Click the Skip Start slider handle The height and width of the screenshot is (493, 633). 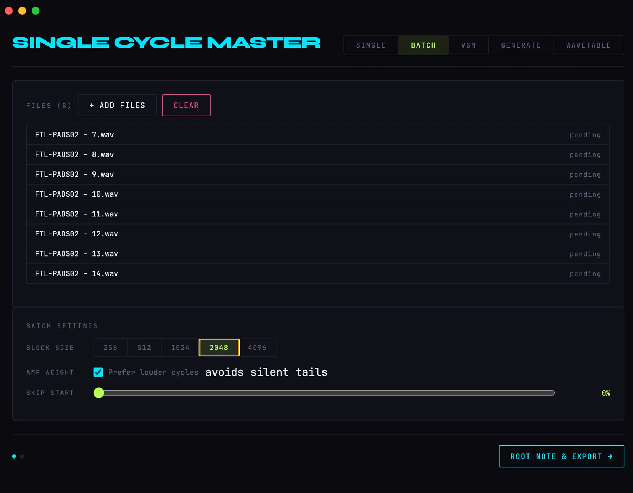pos(99,393)
